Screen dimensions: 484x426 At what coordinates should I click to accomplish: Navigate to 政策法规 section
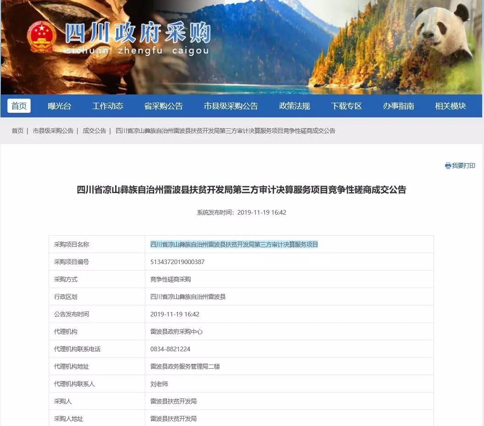(x=295, y=106)
